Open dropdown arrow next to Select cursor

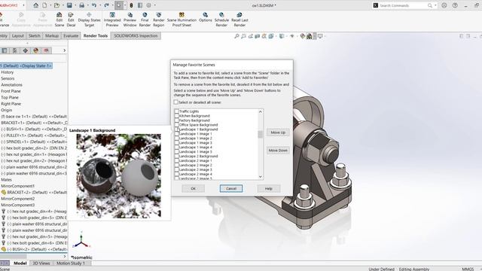click(x=125, y=5)
